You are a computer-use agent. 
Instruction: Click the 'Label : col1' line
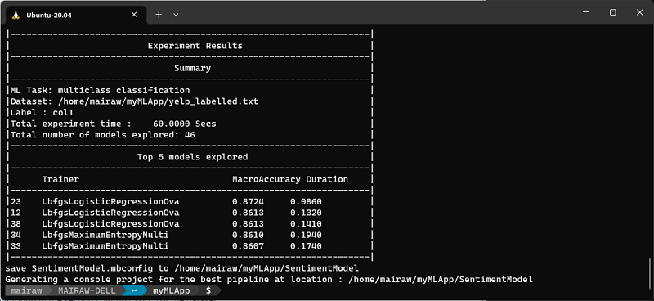[x=43, y=112]
